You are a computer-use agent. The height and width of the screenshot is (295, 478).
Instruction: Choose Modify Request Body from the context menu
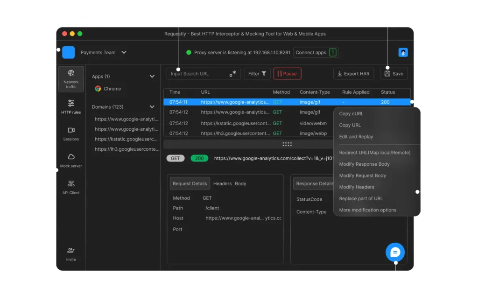point(362,176)
